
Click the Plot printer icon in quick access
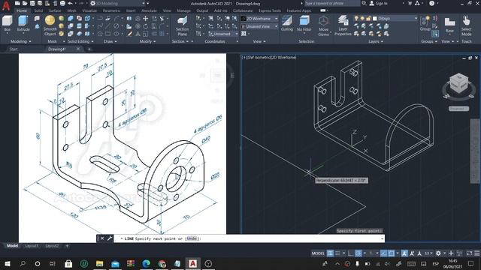pyautogui.click(x=62, y=3)
